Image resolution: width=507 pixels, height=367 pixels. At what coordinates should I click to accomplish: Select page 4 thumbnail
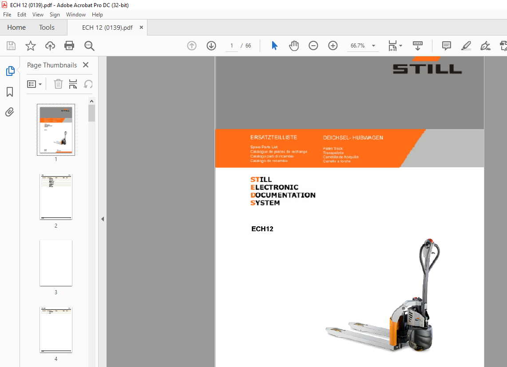(56, 329)
